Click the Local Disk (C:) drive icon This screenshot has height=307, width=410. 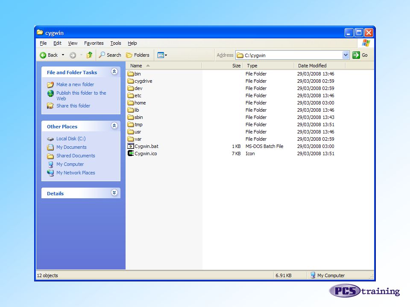coord(50,139)
